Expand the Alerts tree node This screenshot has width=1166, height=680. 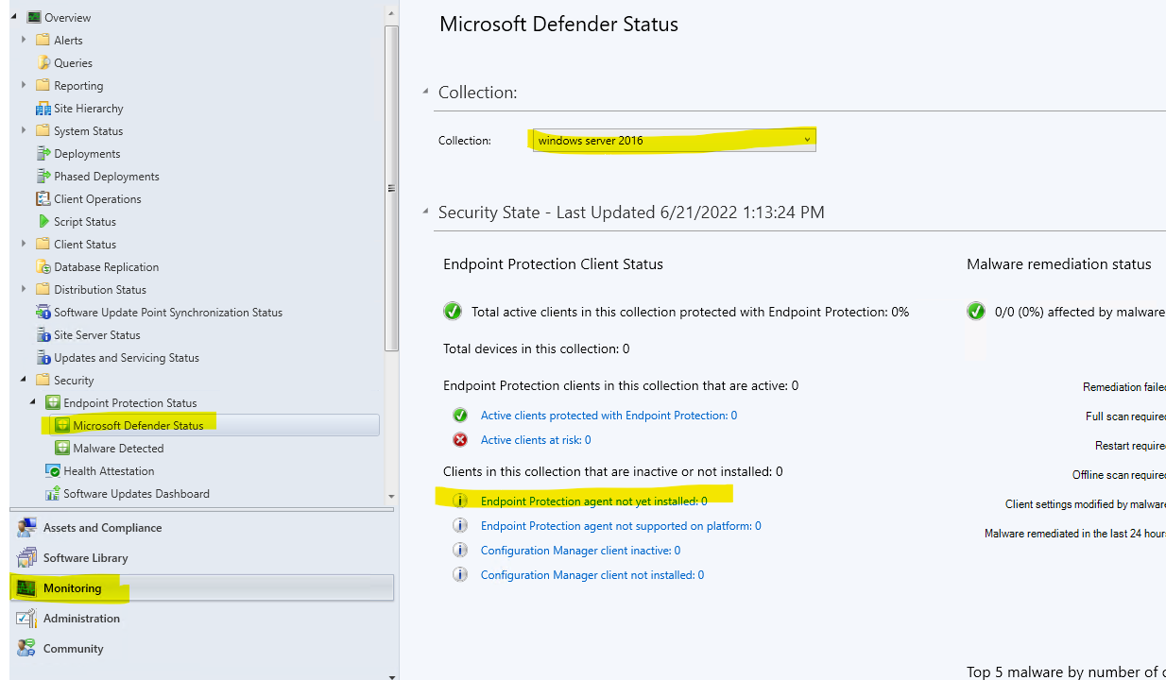[x=24, y=40]
